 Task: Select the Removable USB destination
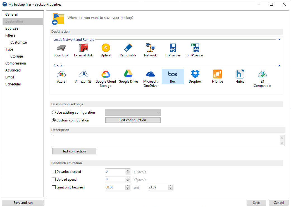click(128, 50)
